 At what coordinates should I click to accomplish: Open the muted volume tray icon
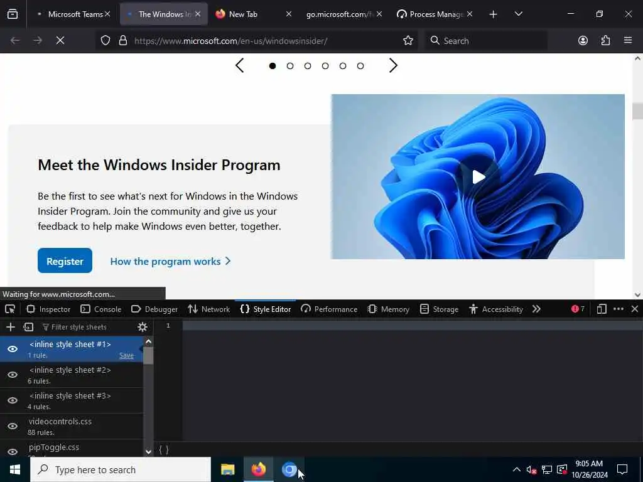pyautogui.click(x=531, y=469)
